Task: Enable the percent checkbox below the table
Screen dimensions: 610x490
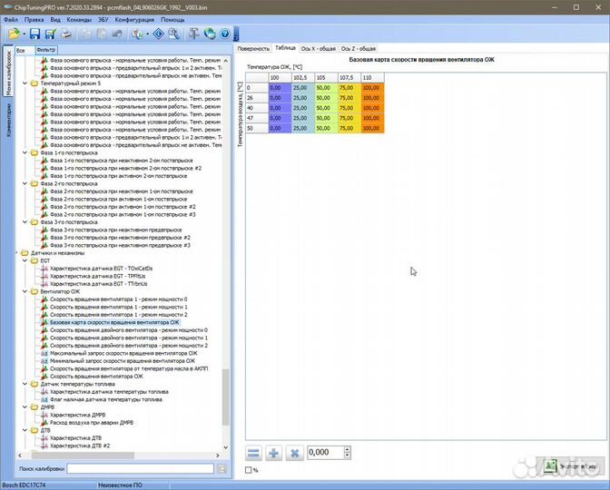Action: tap(250, 469)
